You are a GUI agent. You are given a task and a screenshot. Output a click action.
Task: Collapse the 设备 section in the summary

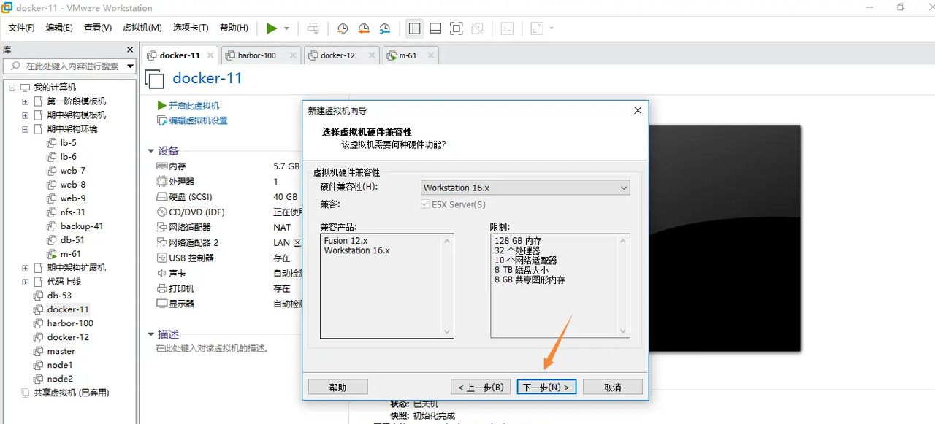click(x=151, y=150)
